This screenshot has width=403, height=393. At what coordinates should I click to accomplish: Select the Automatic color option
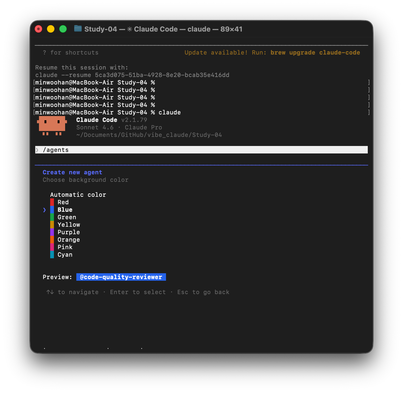[78, 195]
